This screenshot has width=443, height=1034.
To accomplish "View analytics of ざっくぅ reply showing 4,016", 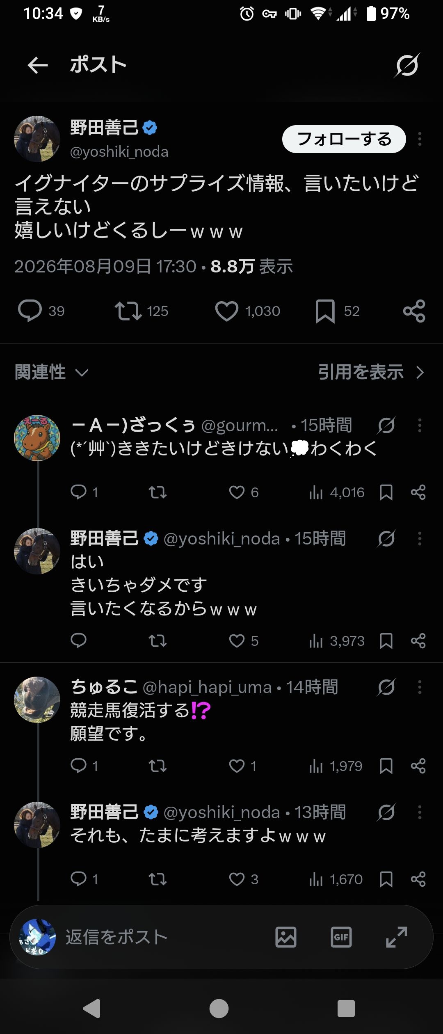I will 336,492.
